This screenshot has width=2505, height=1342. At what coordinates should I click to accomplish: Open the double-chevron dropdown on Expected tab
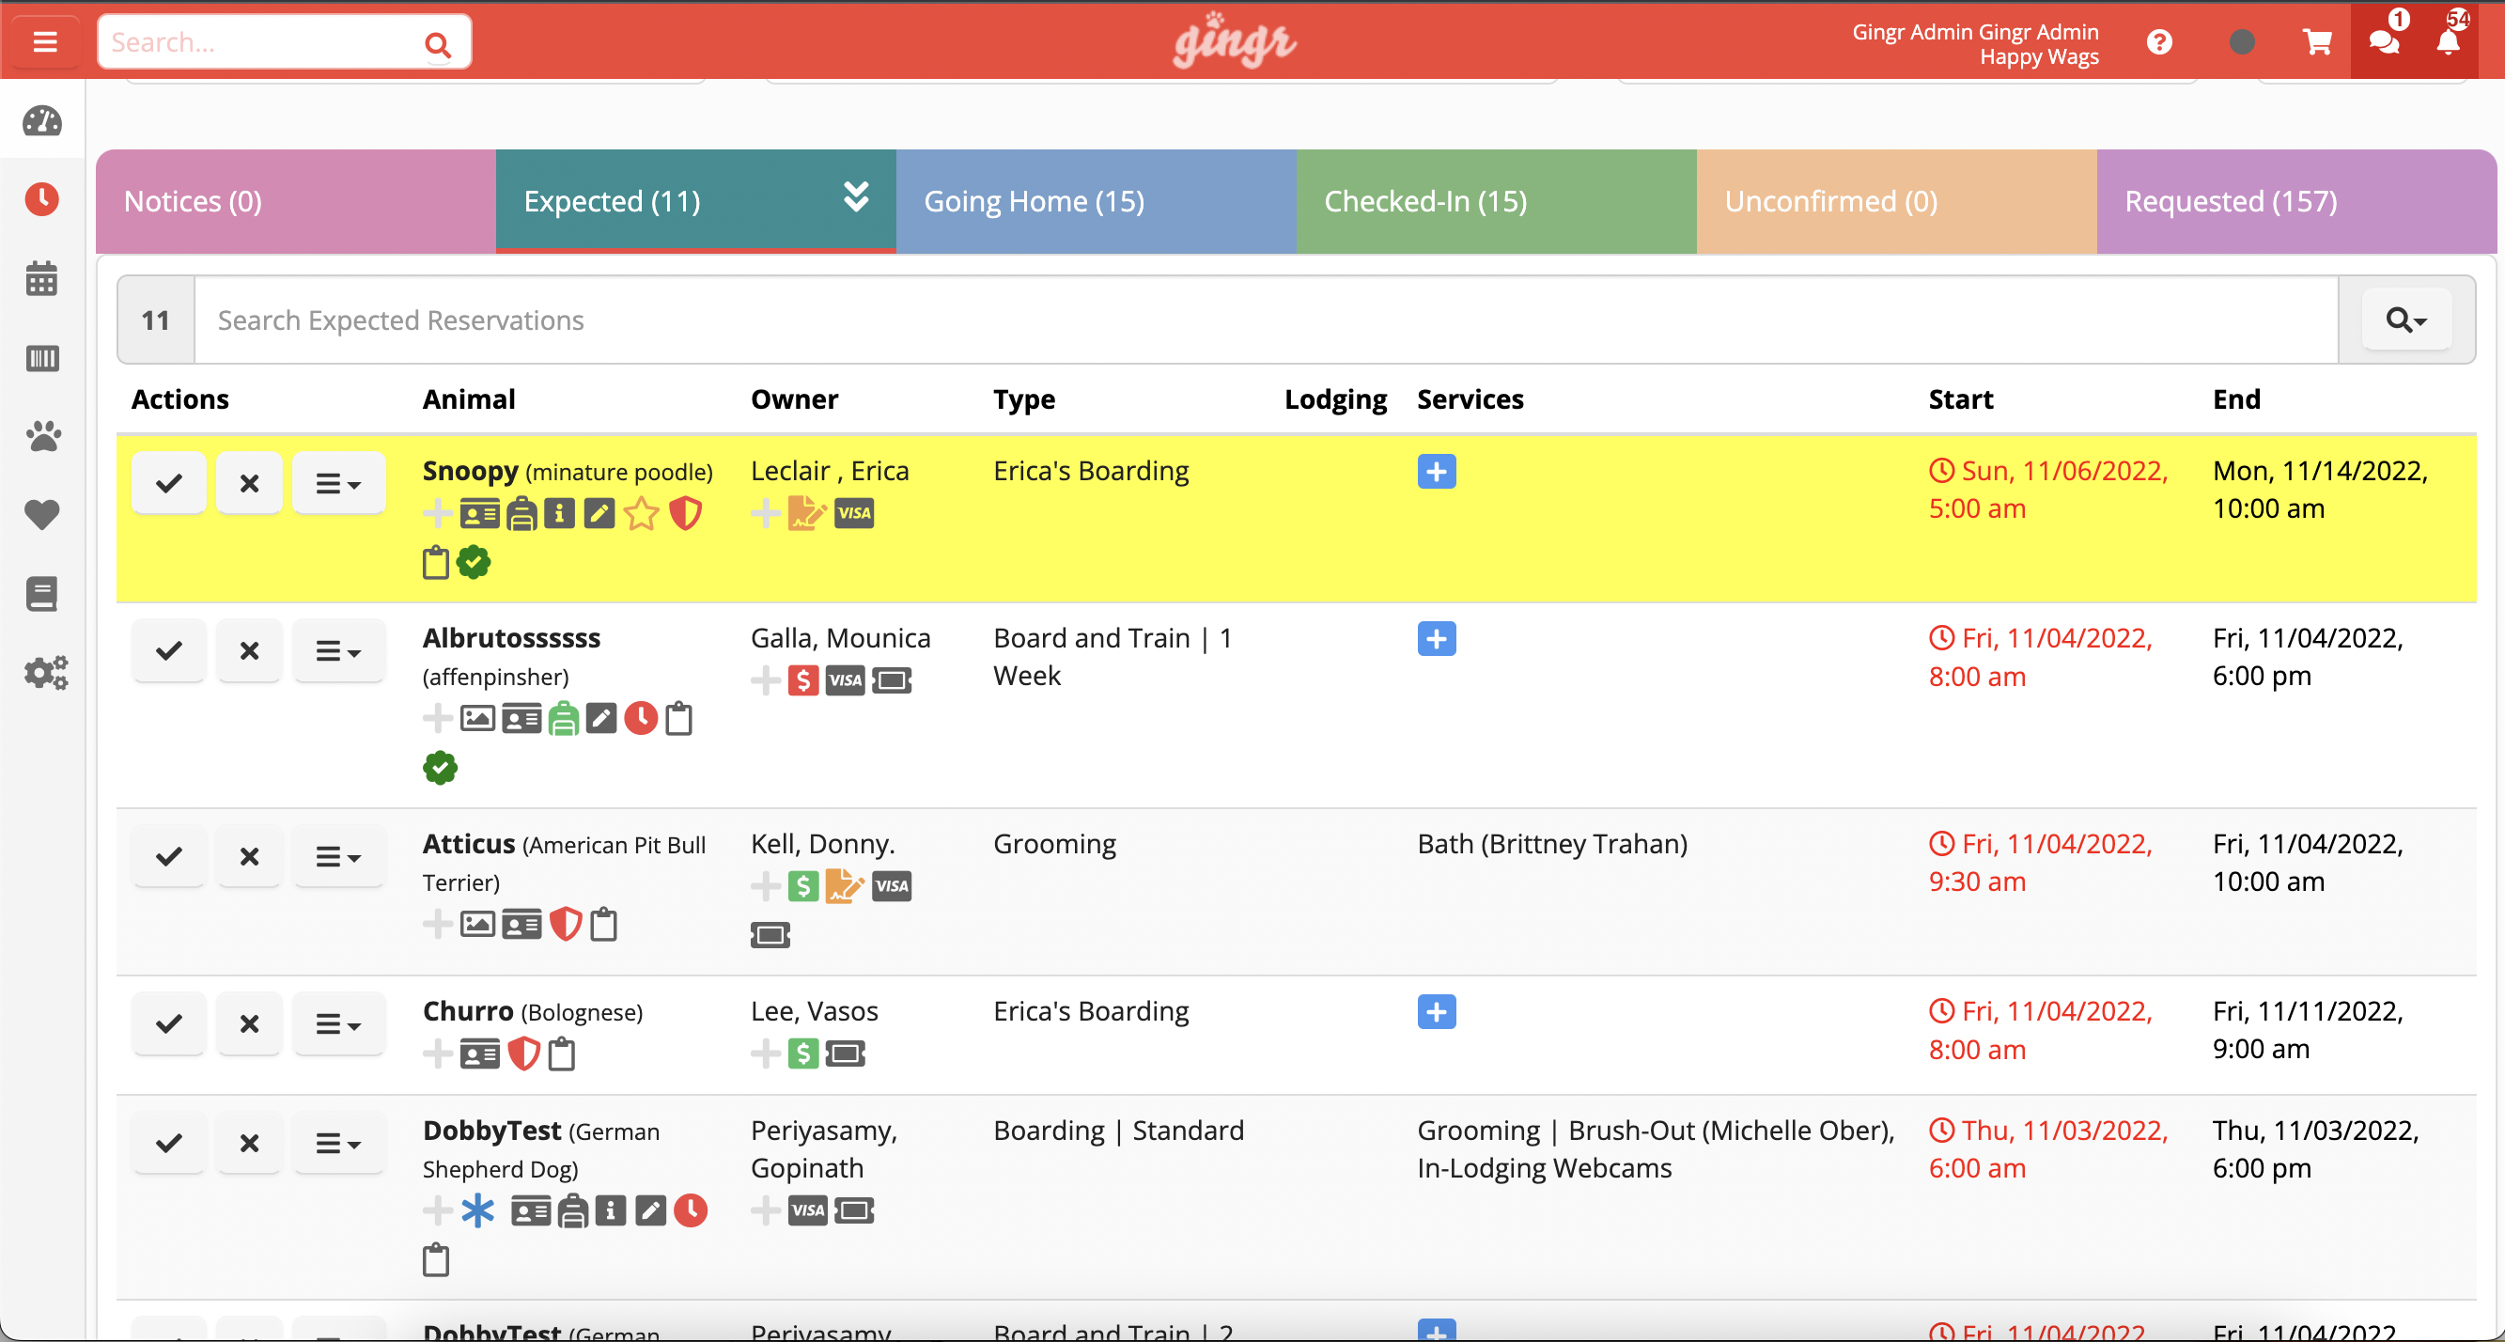coord(857,196)
